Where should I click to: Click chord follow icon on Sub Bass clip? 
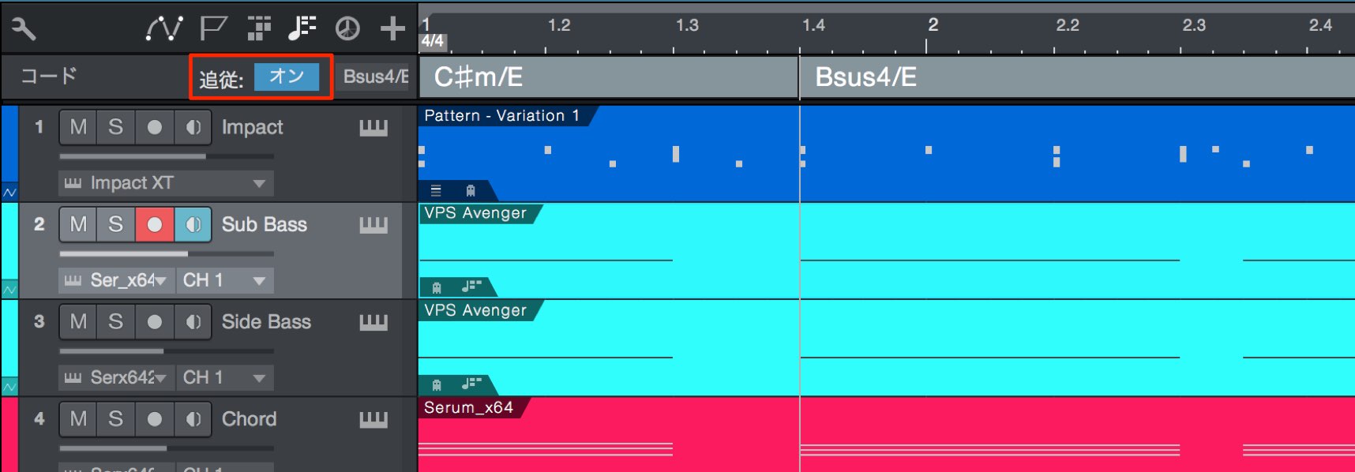(471, 286)
